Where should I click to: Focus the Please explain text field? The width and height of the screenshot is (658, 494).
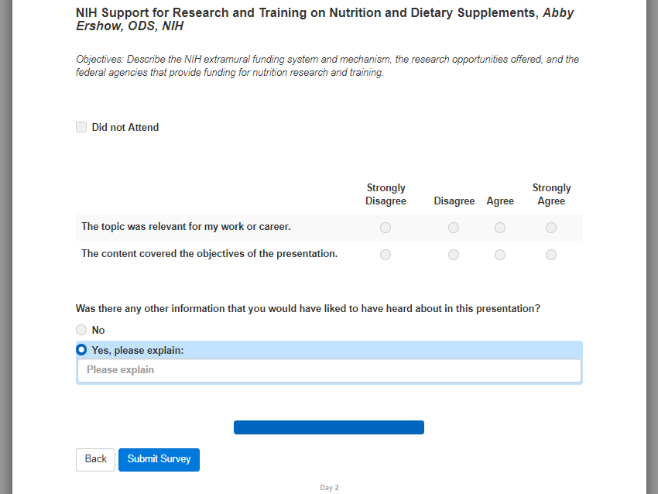pyautogui.click(x=329, y=370)
